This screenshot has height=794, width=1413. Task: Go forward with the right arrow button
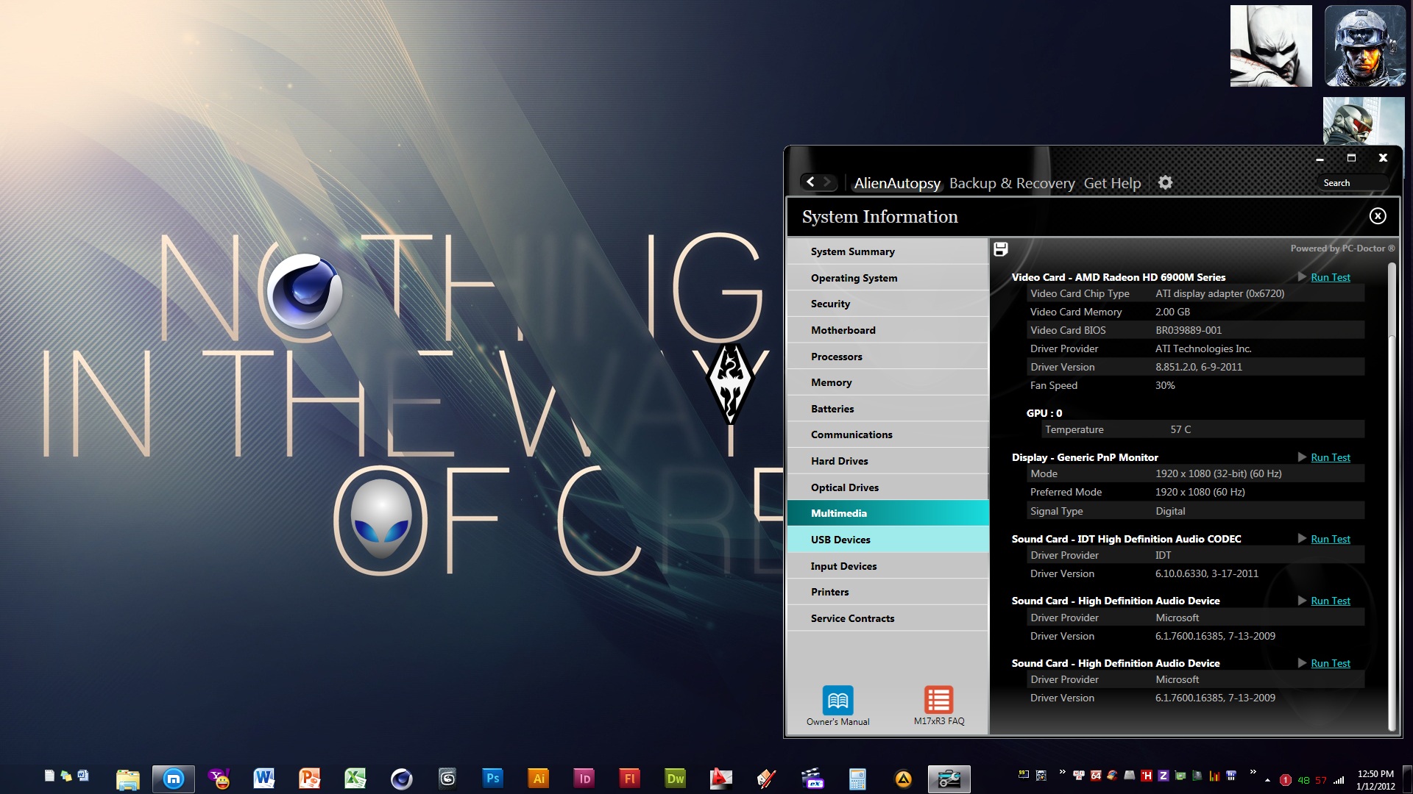828,182
